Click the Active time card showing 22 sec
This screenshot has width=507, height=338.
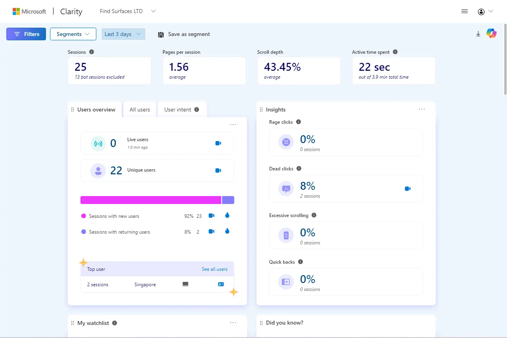[394, 71]
